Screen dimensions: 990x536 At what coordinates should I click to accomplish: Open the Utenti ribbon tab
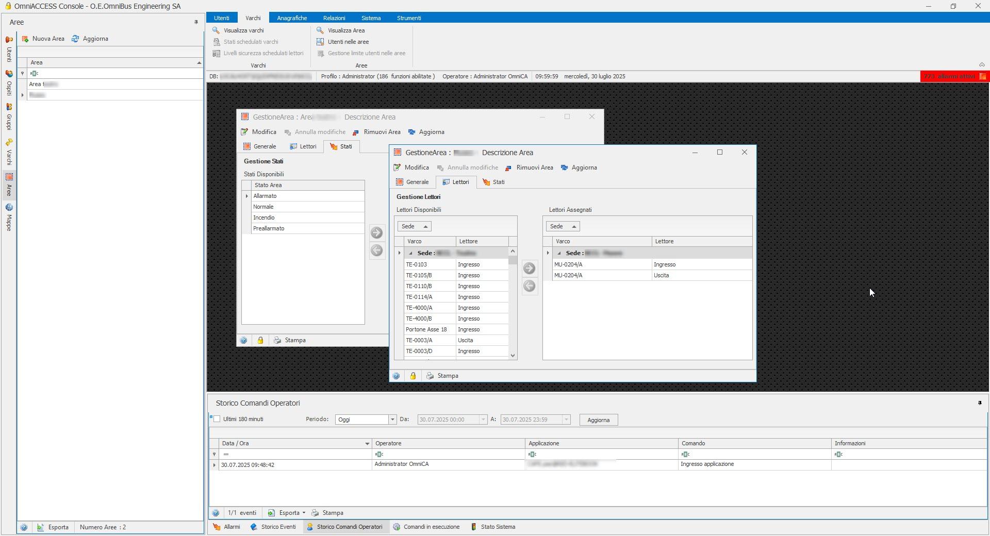(x=222, y=18)
